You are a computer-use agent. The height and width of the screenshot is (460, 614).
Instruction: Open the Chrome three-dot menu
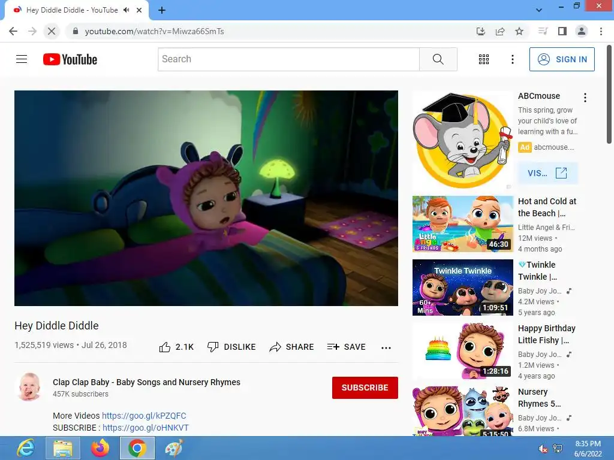(601, 31)
